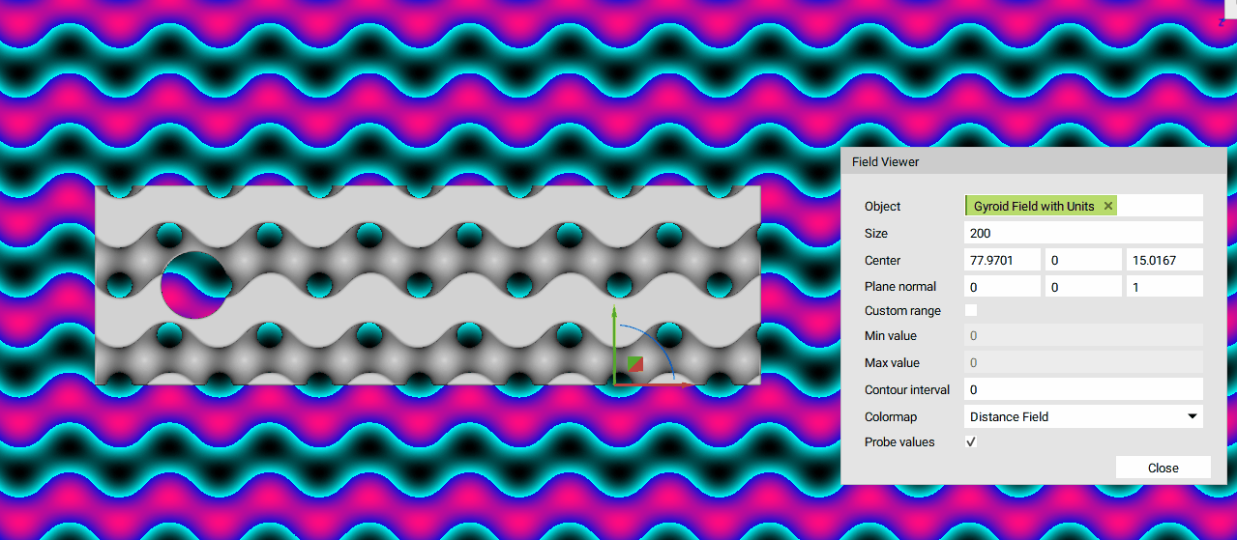
Task: Uncheck the Probe values checkbox
Action: pyautogui.click(x=971, y=441)
